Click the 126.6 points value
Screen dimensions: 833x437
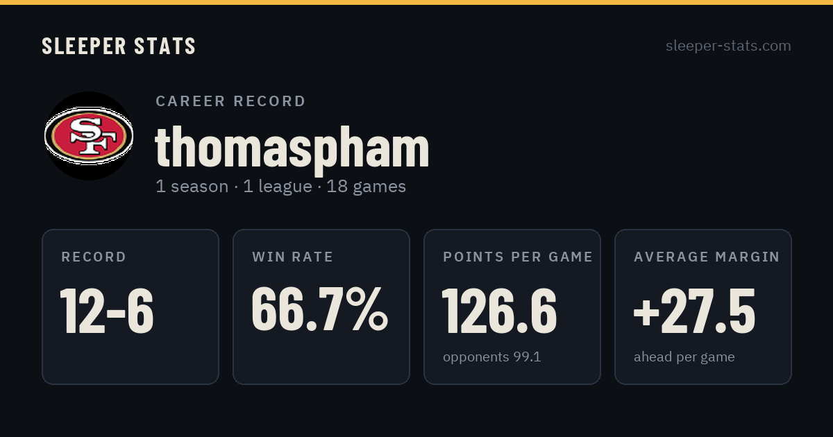(499, 310)
